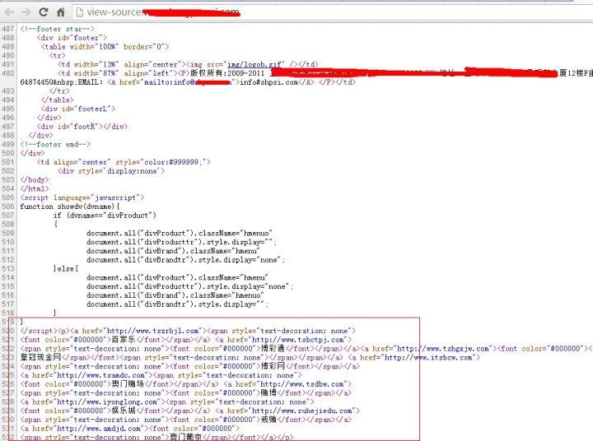
Task: Click line number 505 in gutter
Action: tap(8, 198)
